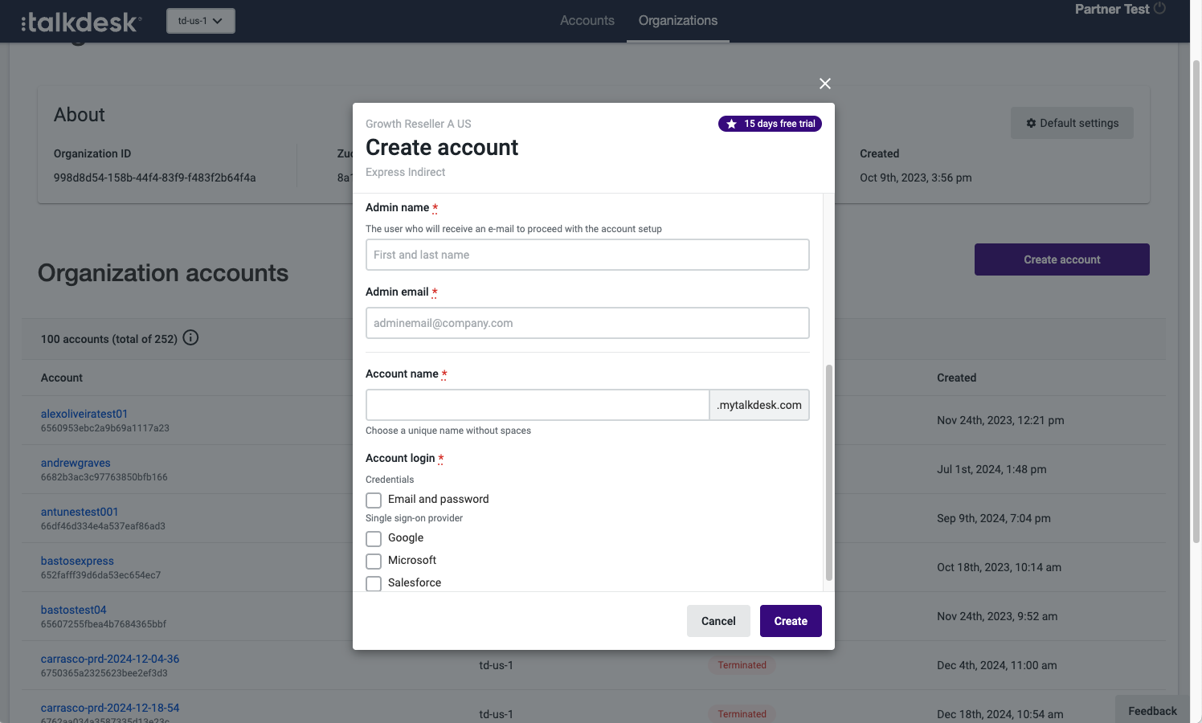Open the bastostest04 account link

pos(74,610)
